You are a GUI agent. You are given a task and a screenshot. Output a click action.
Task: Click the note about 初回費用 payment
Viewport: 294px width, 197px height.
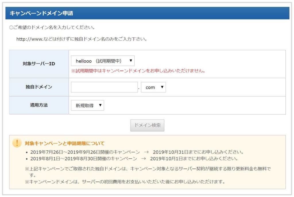pyautogui.click(x=125, y=182)
